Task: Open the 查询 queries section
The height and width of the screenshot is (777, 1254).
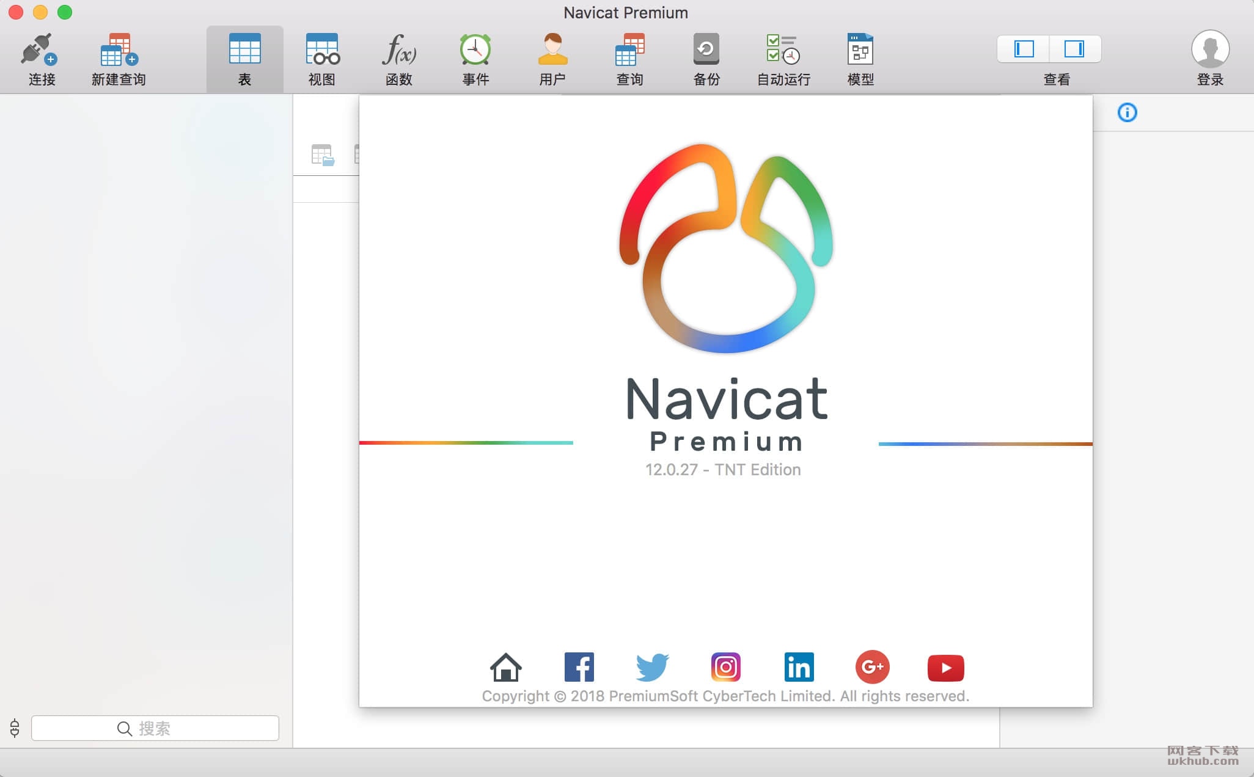Action: [x=629, y=59]
